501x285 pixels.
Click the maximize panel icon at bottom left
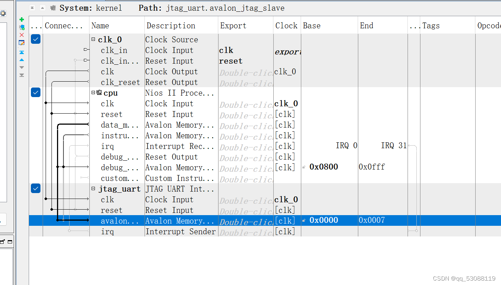tap(10, 242)
